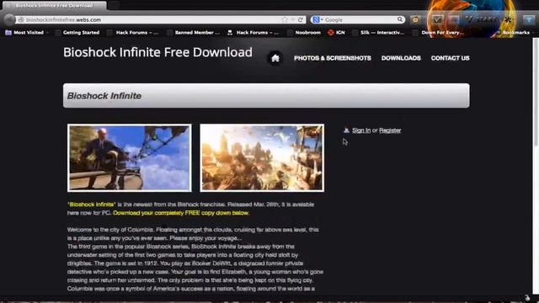
Task: Open Banned Member bookmark
Action: 193,32
